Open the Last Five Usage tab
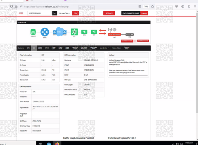 pyautogui.click(x=75, y=48)
